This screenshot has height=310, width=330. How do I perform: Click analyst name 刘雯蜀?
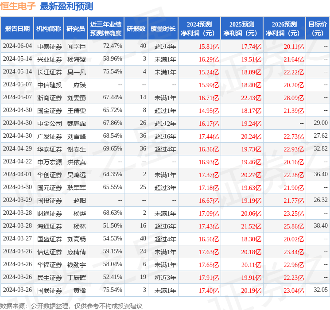point(77,98)
